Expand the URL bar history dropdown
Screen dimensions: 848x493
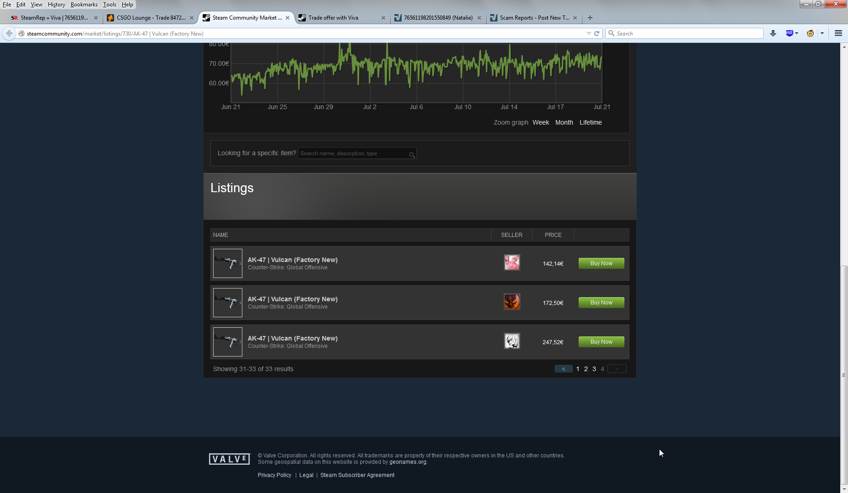[588, 33]
